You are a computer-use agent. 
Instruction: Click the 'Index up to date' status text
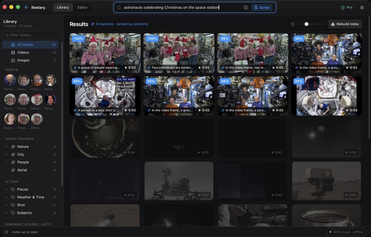point(25,232)
